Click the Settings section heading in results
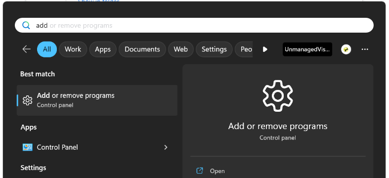The height and width of the screenshot is (178, 389). pyautogui.click(x=33, y=168)
